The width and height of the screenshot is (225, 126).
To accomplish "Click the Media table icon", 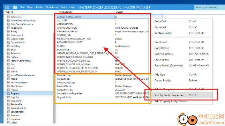I will coord(9,79).
